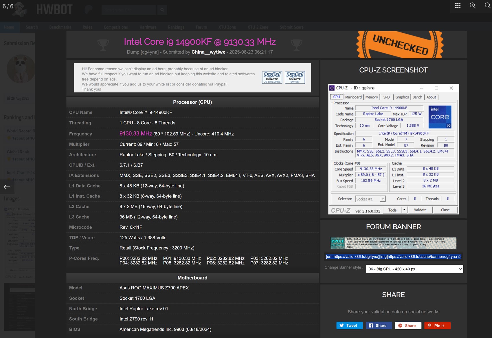Click the Core Voltage 1.388 V field

click(x=413, y=126)
